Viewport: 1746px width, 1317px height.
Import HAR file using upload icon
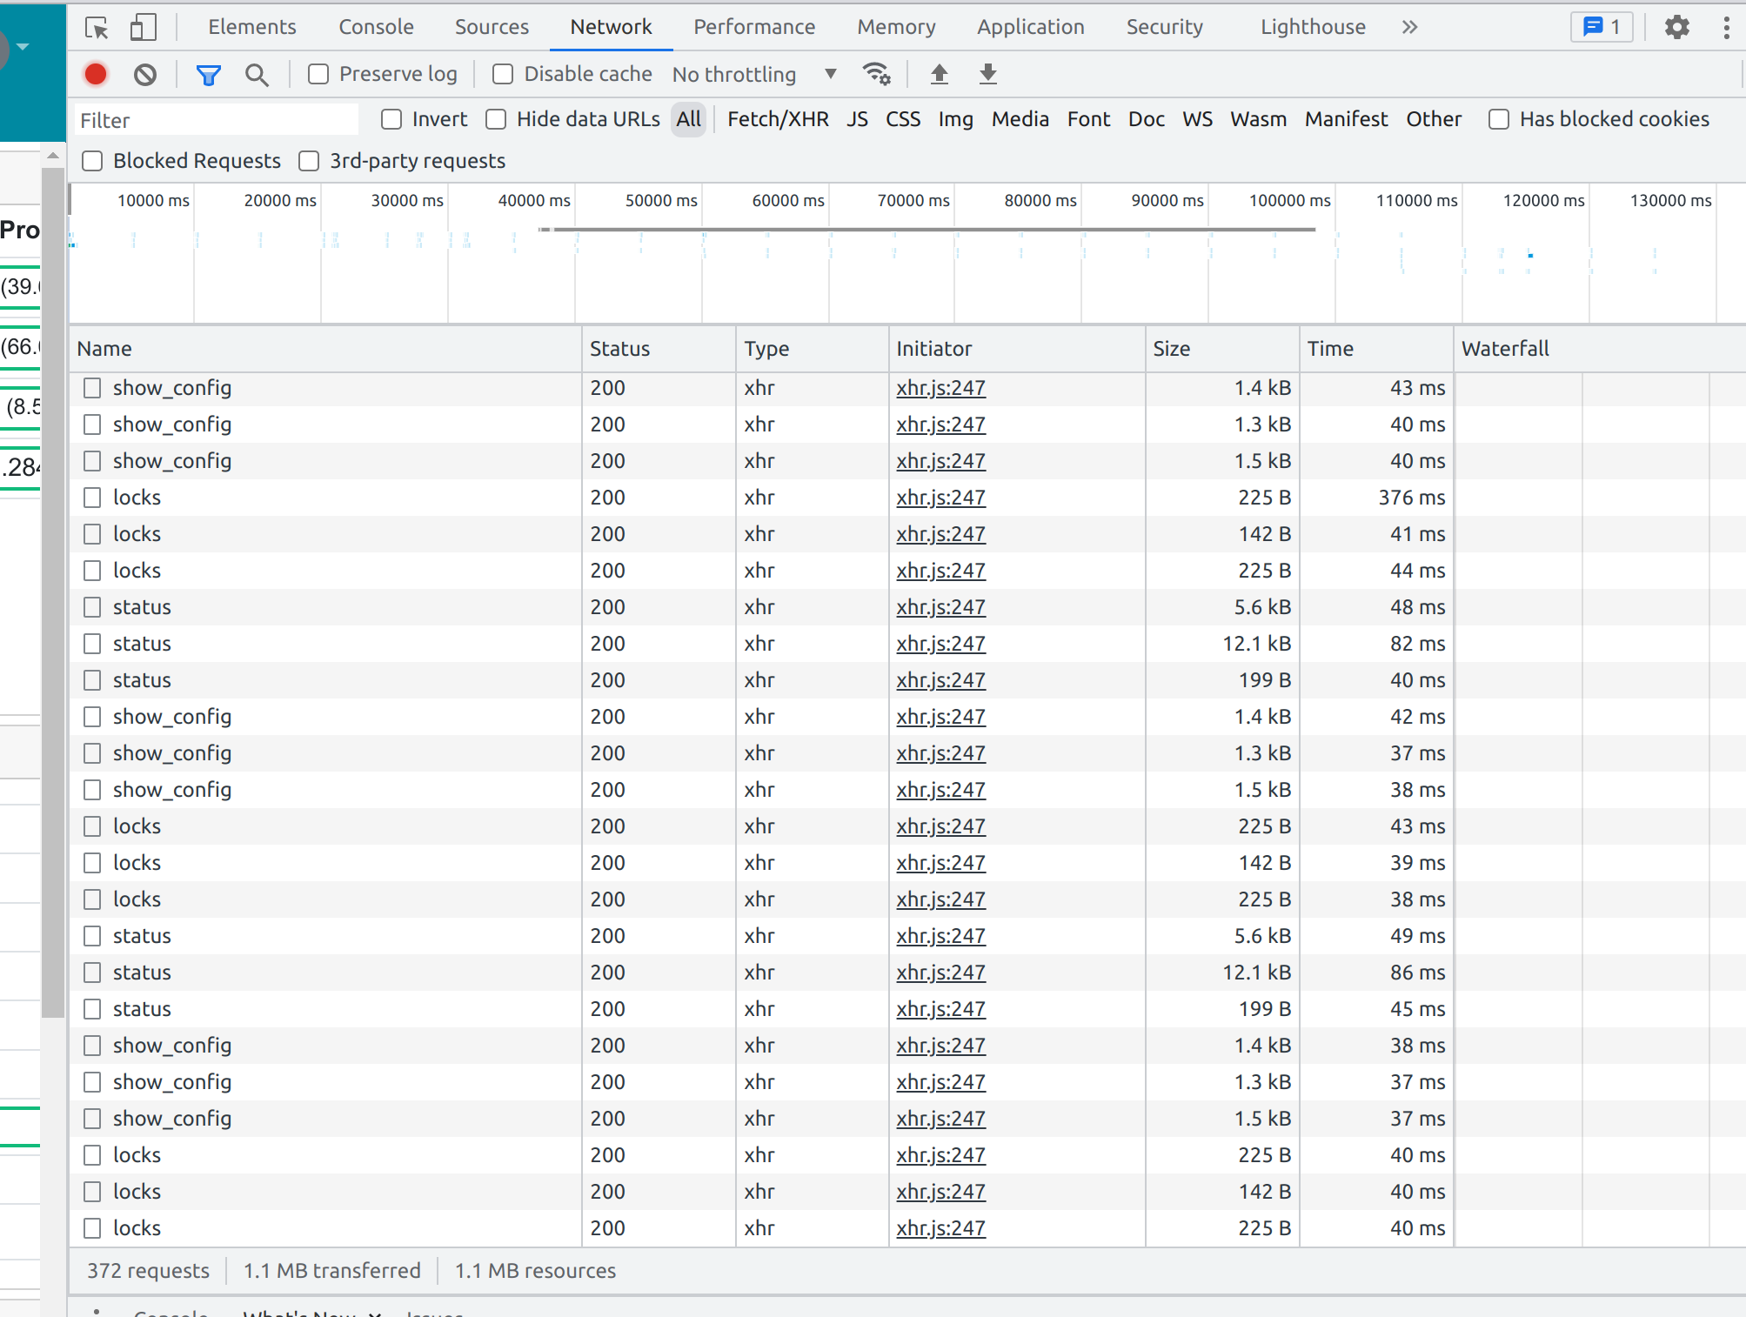click(940, 74)
